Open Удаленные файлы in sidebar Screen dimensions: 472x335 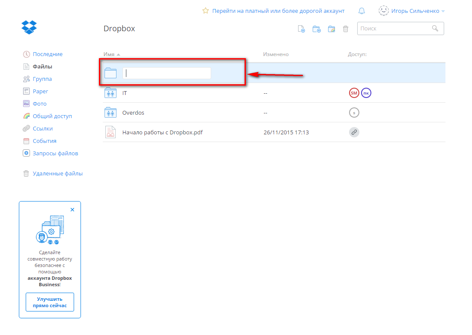(x=58, y=174)
